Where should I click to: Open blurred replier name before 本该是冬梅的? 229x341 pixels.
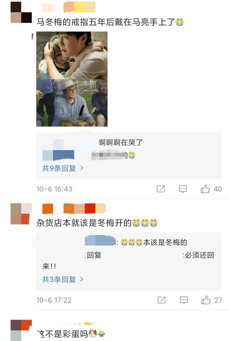tap(101, 241)
